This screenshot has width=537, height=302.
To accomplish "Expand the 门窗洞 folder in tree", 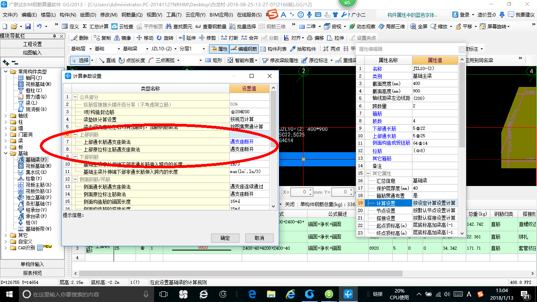I will [6, 134].
